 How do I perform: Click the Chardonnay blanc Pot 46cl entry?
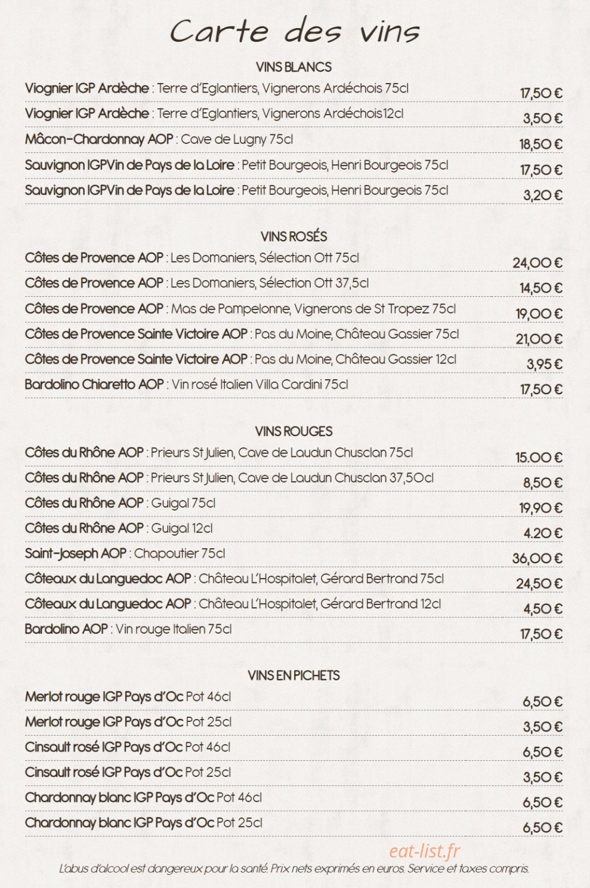pyautogui.click(x=143, y=797)
